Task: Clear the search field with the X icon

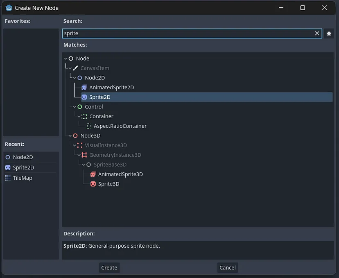Action: 317,33
